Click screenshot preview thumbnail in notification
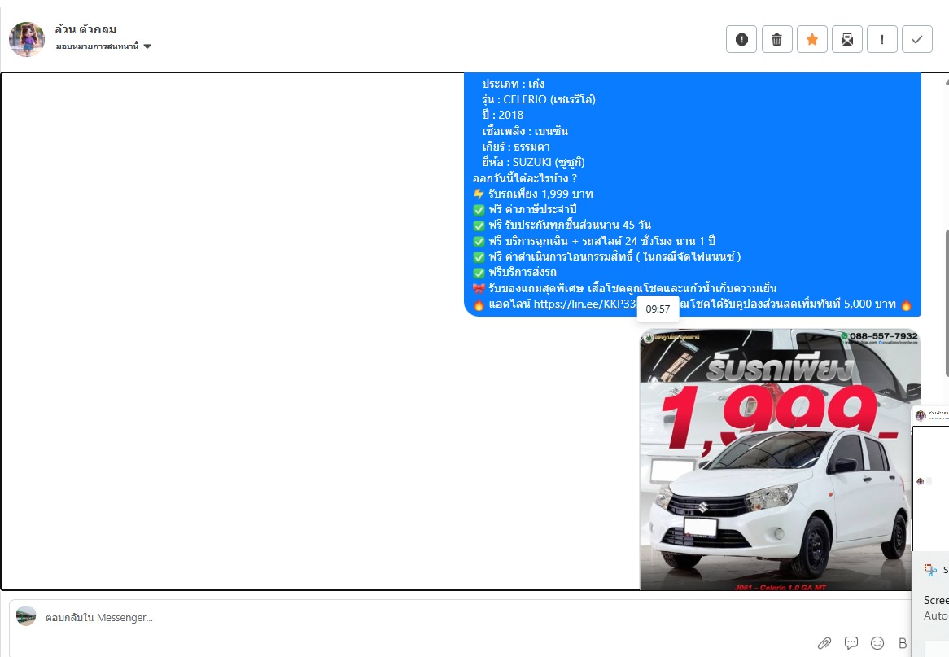 coord(931,479)
